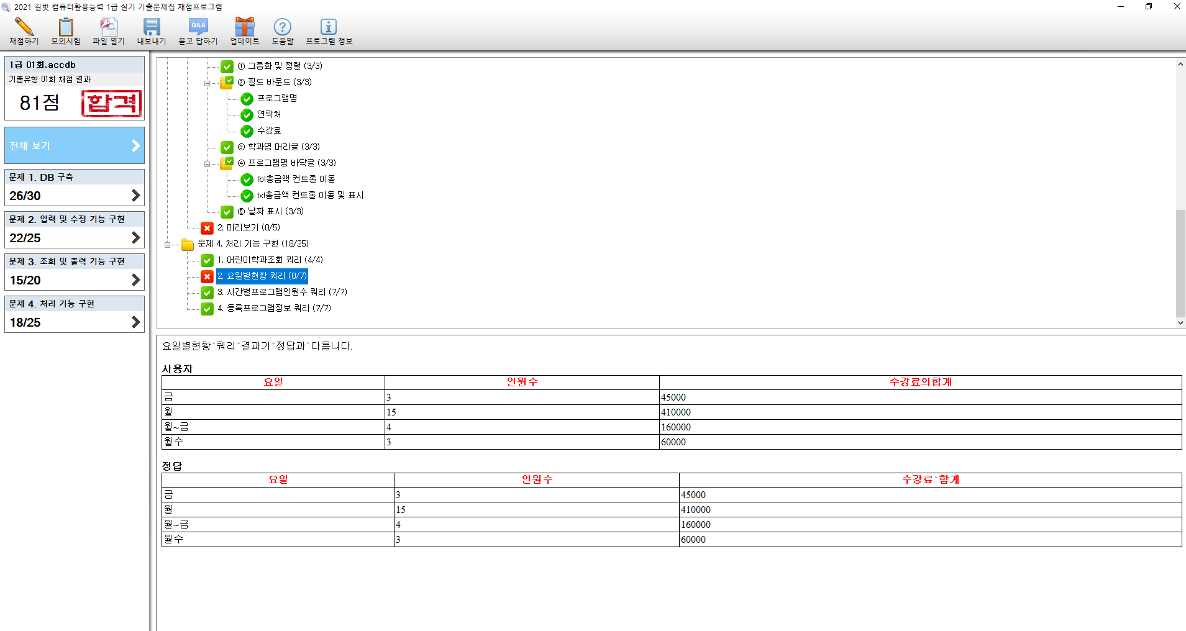Click the 채점하기 pencil icon
Screen dimensions: 1186x631
24,27
